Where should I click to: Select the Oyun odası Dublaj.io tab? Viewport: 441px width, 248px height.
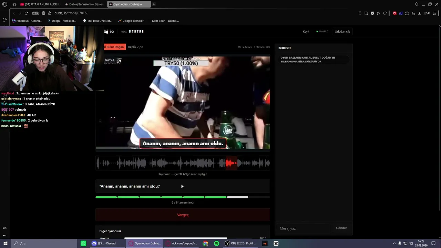coord(129,4)
